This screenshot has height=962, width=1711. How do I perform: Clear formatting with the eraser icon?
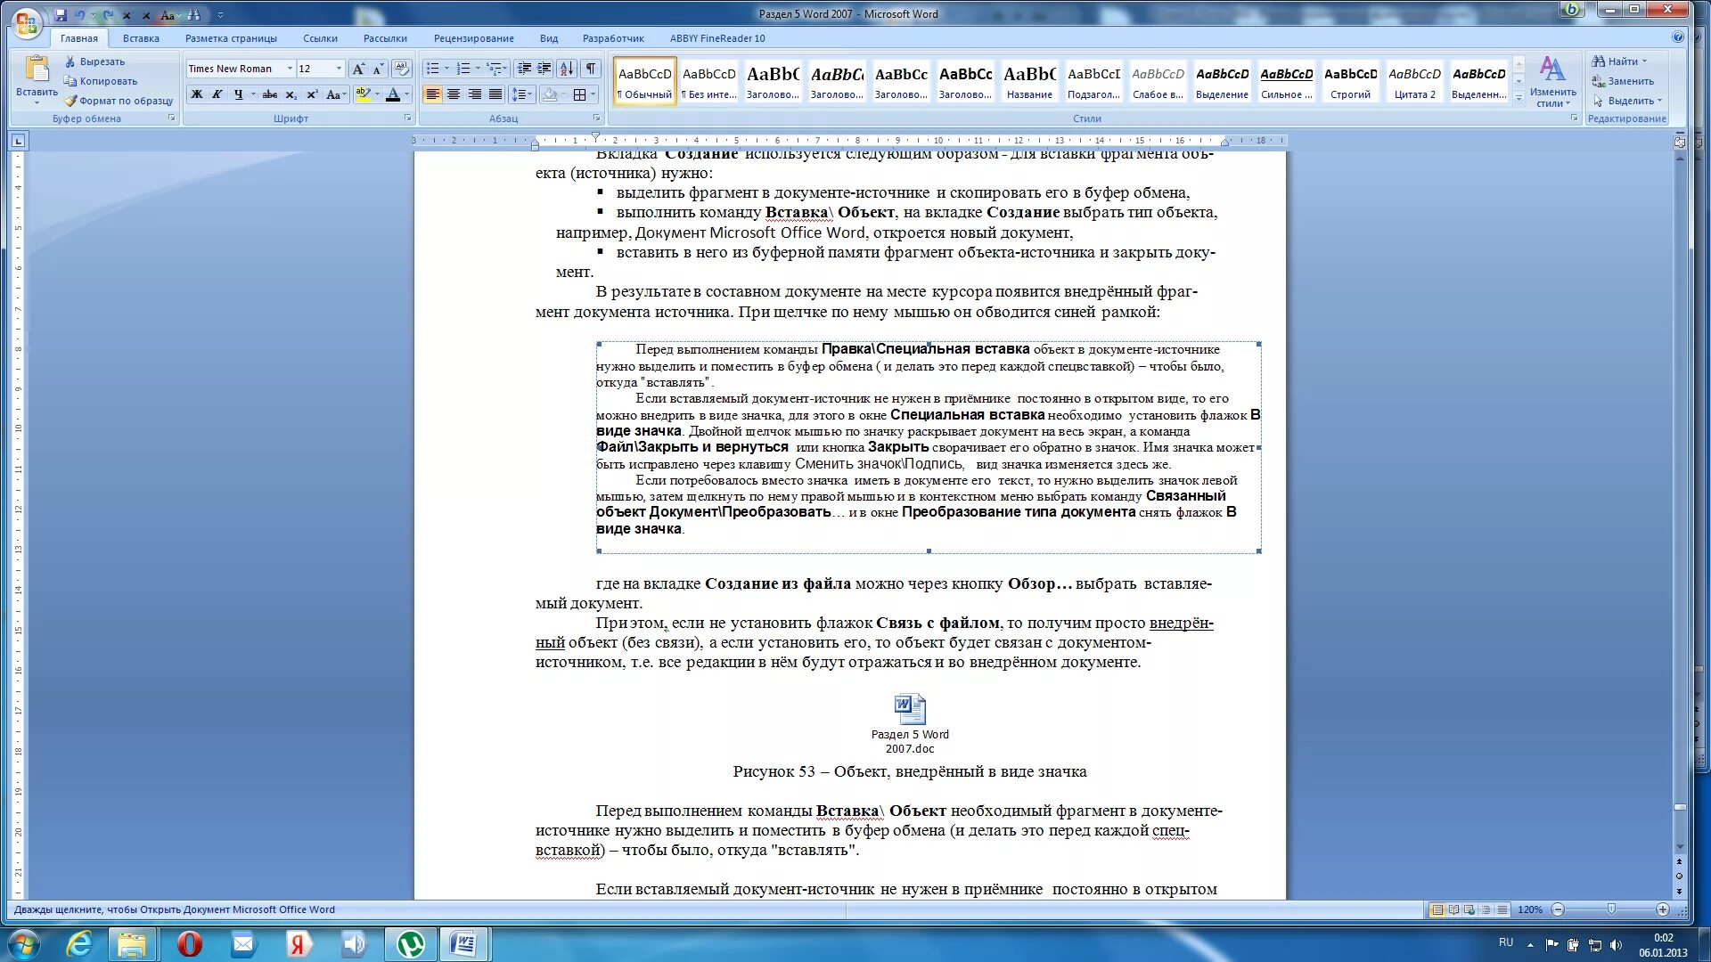click(x=402, y=69)
